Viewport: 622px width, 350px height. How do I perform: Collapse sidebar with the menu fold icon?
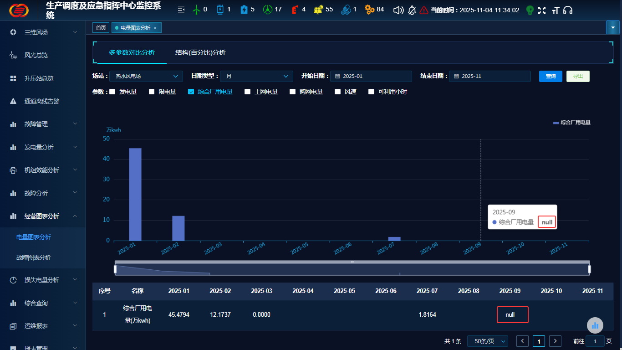181,10
